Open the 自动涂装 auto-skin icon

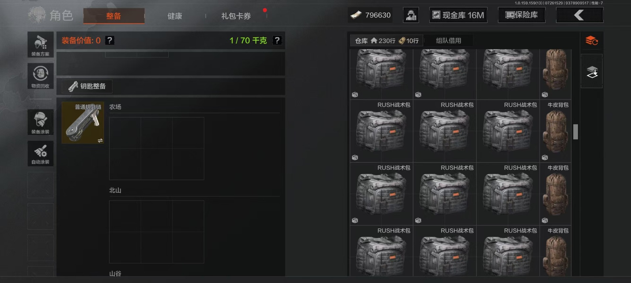[x=40, y=154]
